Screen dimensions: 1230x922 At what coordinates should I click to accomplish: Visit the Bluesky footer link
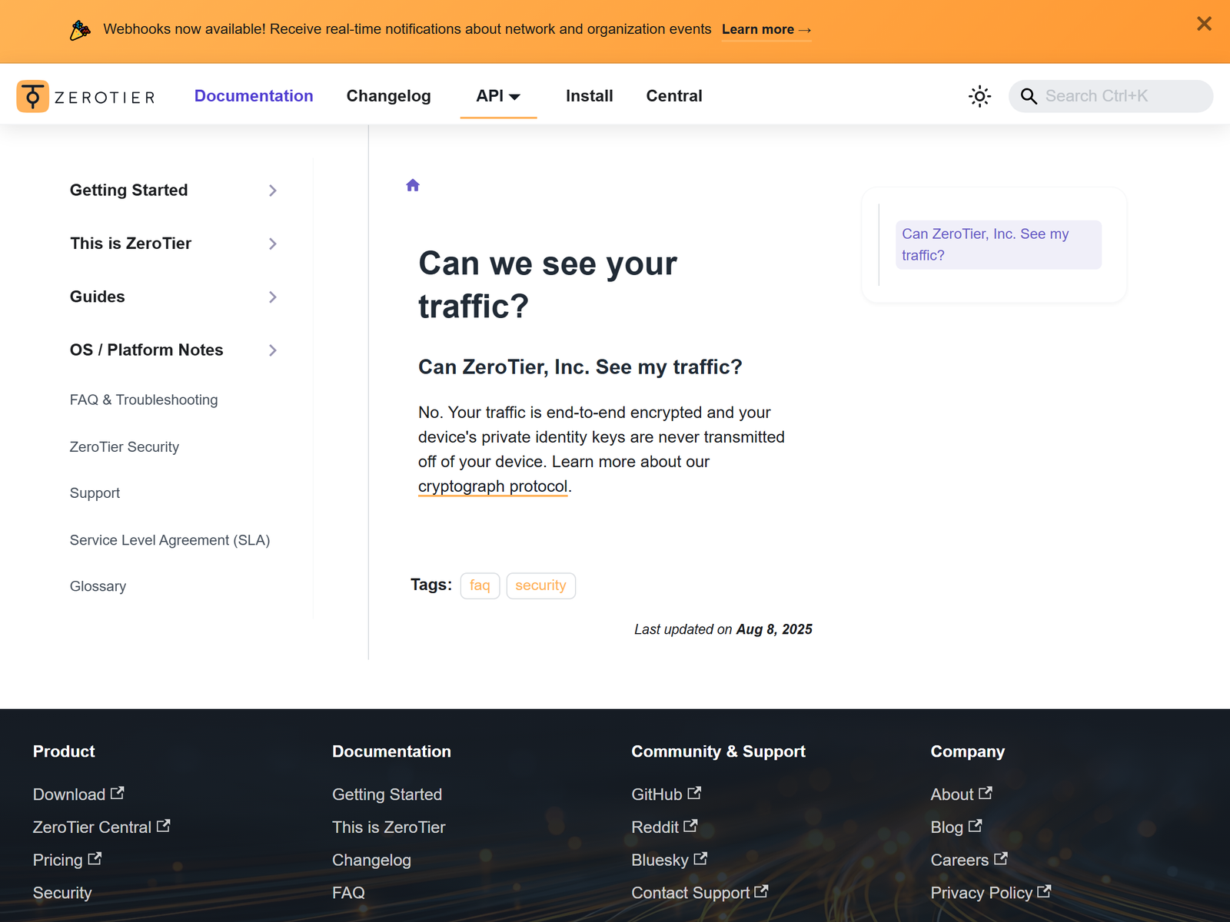pos(660,861)
